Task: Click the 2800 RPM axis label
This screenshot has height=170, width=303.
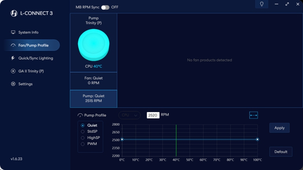Action: [x=116, y=124]
